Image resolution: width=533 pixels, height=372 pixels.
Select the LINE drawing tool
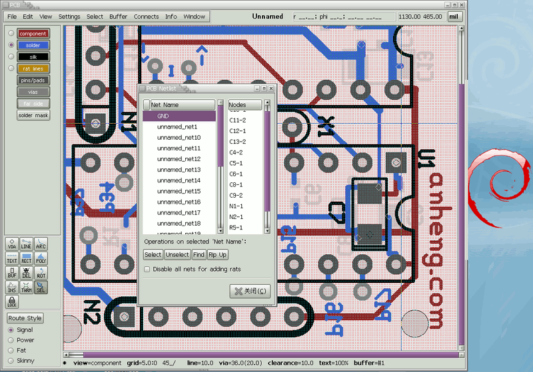(x=27, y=244)
